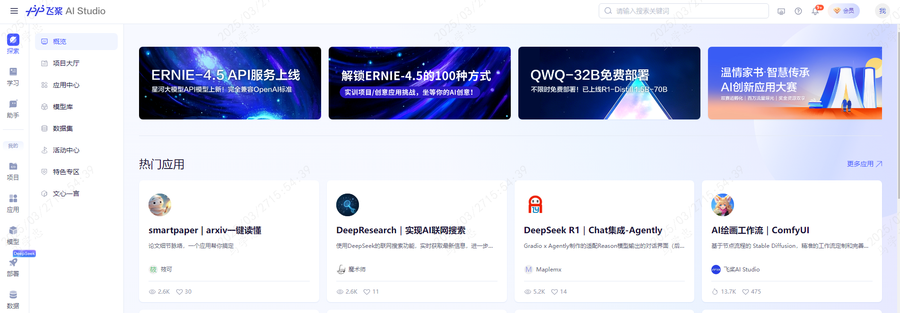This screenshot has width=900, height=313.
Task: Click the 飞桨 AI Studio logo
Action: coord(66,11)
